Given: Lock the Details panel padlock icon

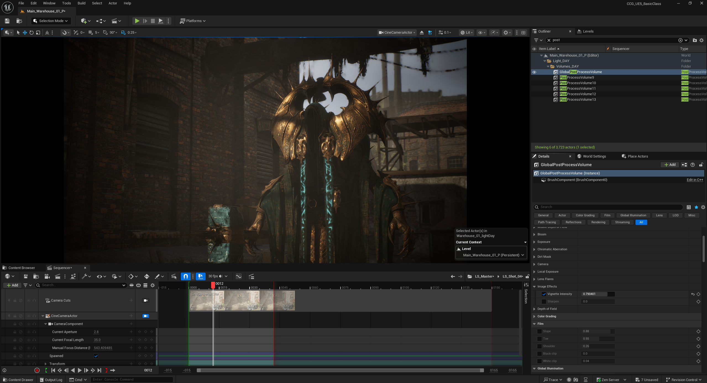Looking at the screenshot, I should 701,165.
